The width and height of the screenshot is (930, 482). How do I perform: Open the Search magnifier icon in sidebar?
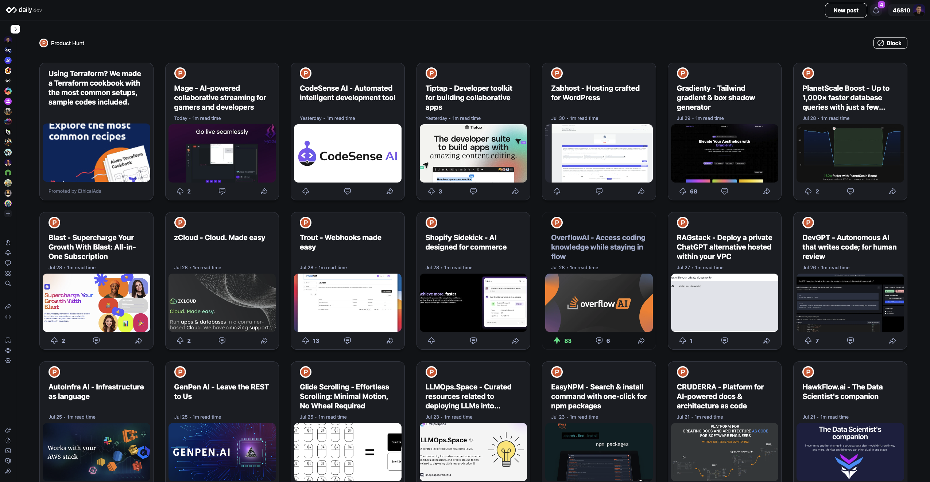click(x=8, y=283)
